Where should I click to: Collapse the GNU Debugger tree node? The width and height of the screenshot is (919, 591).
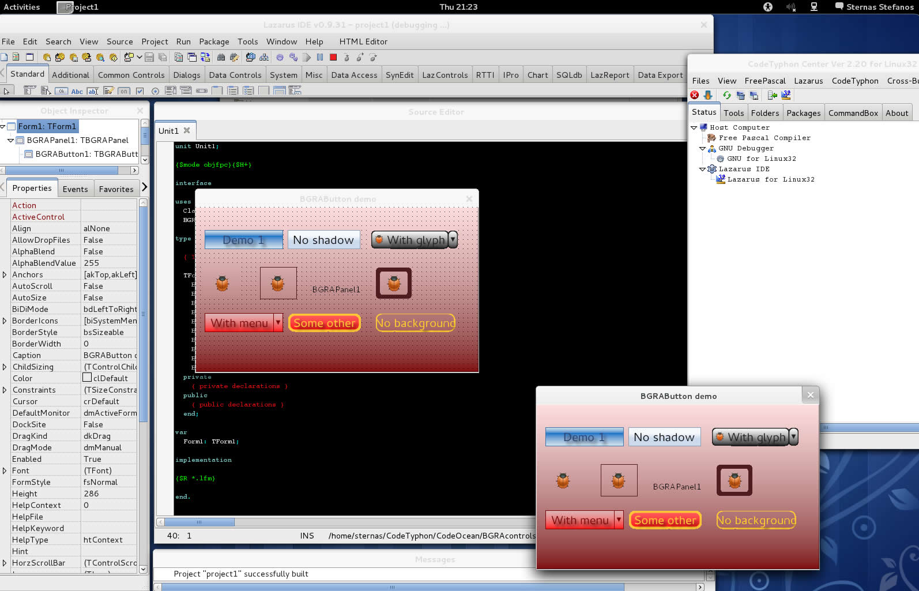(x=702, y=148)
